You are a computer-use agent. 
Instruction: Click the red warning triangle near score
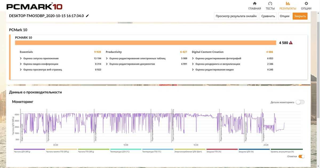coord(291,43)
